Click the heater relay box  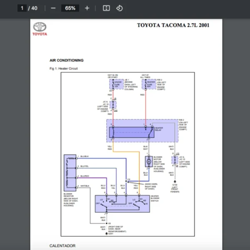click(132, 132)
